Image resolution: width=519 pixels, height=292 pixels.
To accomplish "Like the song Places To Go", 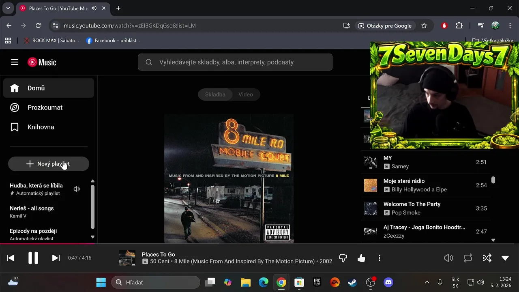I will (362, 258).
